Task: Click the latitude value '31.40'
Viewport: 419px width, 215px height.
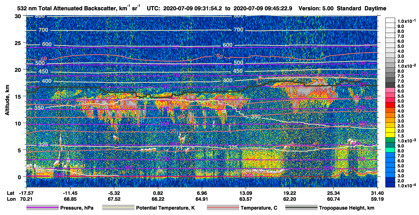Action: coord(377,193)
